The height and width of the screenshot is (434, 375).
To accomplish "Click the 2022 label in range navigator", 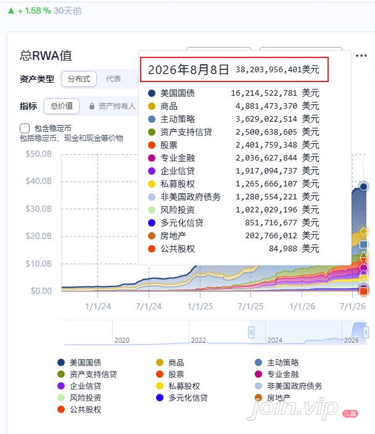I will (198, 340).
